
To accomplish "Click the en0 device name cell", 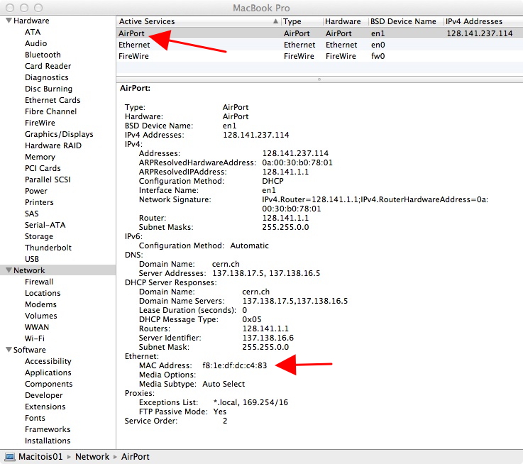I will click(x=378, y=45).
